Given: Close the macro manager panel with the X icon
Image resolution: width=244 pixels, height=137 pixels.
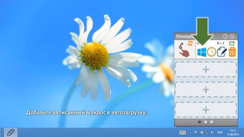Looking at the screenshot, I should point(232,37).
